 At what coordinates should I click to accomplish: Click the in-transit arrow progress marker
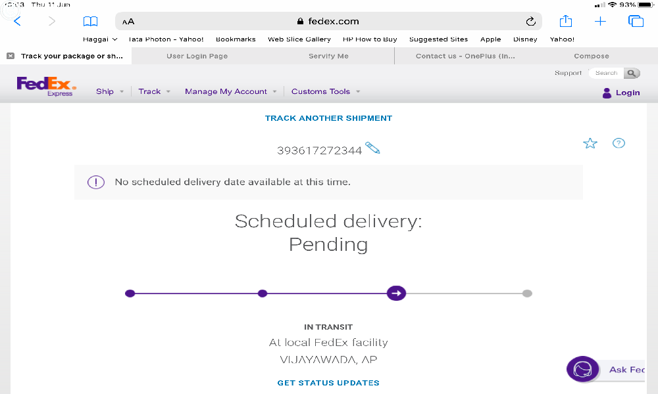point(396,293)
